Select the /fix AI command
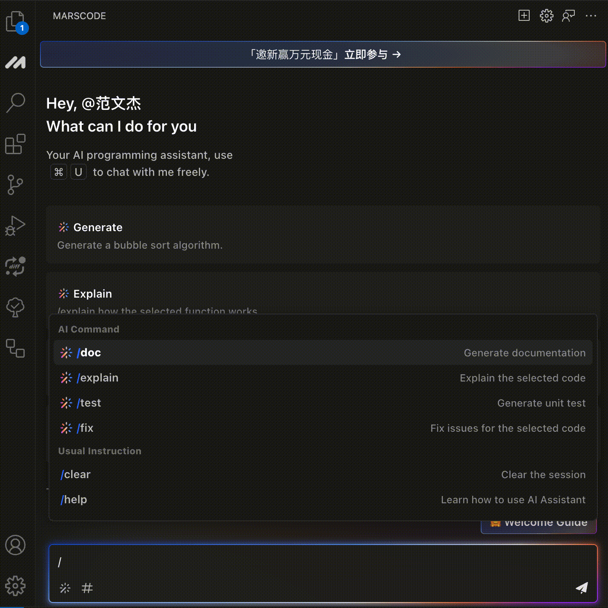Screen dimensions: 608x608 323,428
